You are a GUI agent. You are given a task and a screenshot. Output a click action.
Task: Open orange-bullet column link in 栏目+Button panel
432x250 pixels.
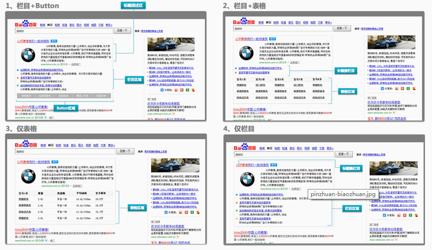36,78
